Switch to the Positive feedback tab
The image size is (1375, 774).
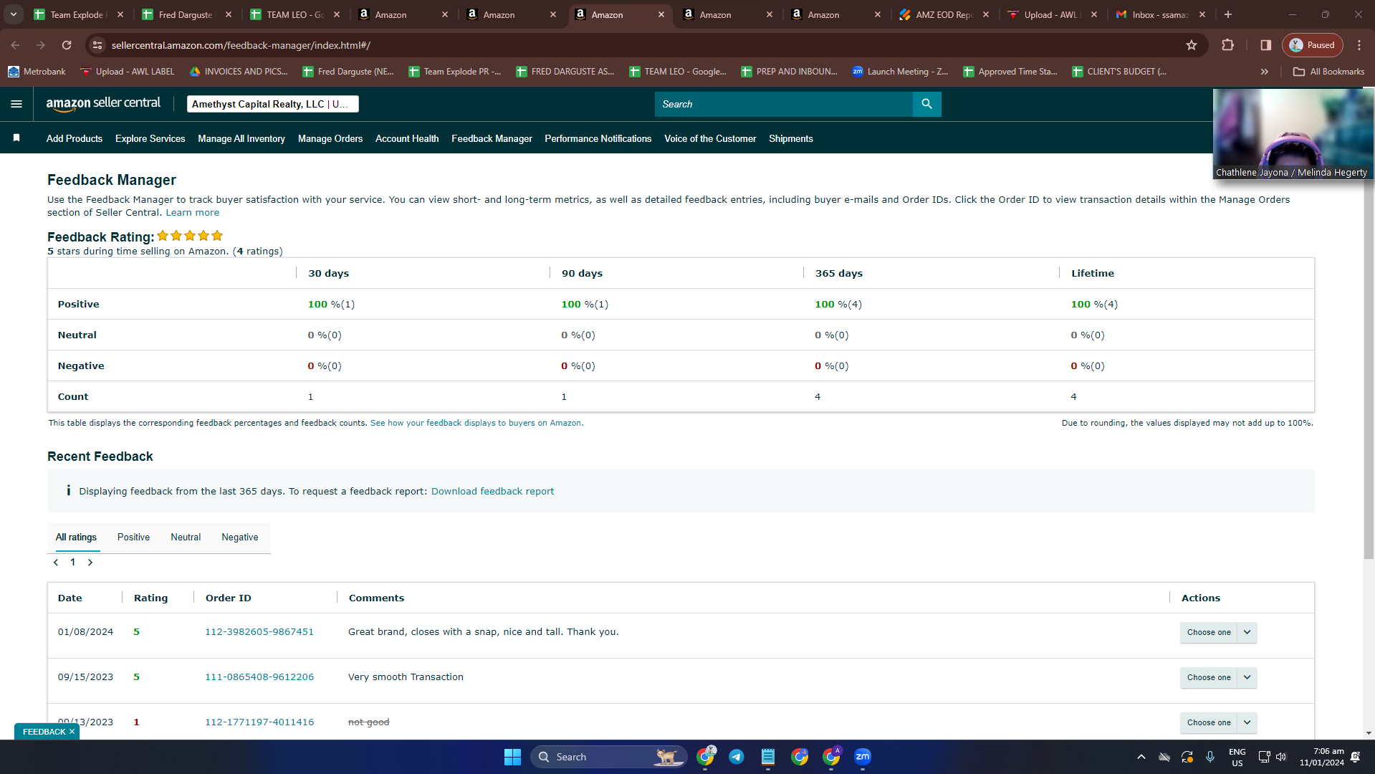coord(134,537)
